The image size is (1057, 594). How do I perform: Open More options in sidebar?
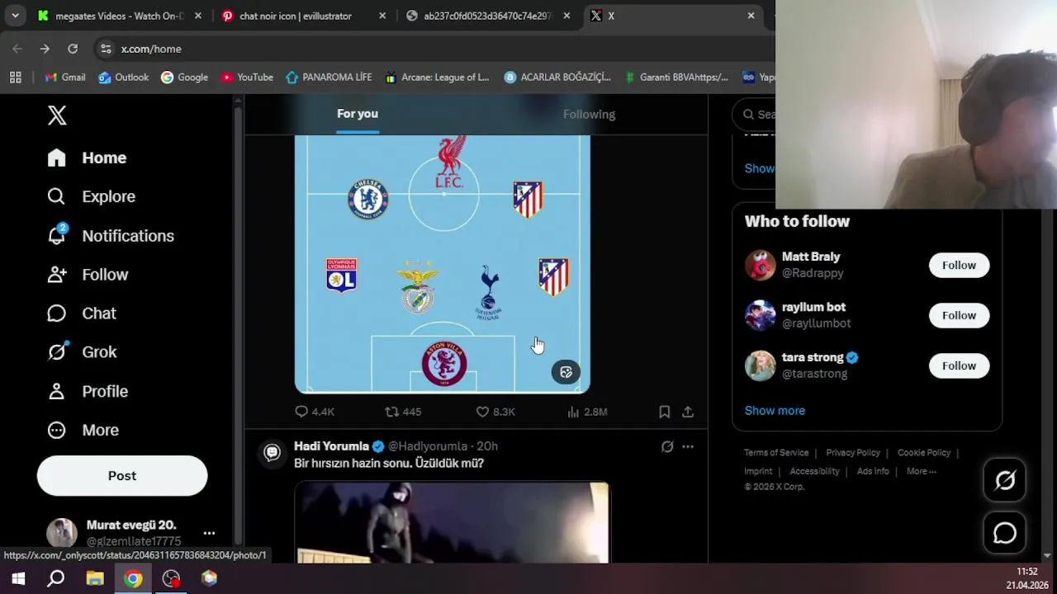tap(83, 430)
